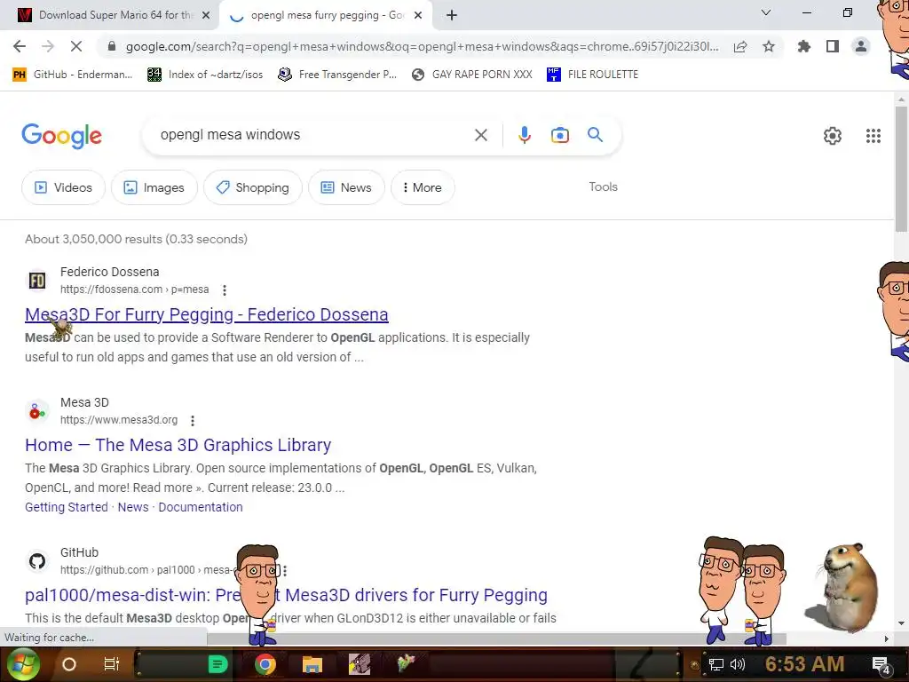Open Google quick settings gear
This screenshot has height=682, width=909.
[x=833, y=136]
